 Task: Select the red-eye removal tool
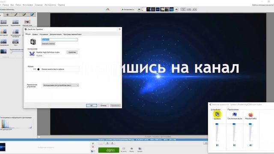point(27,22)
